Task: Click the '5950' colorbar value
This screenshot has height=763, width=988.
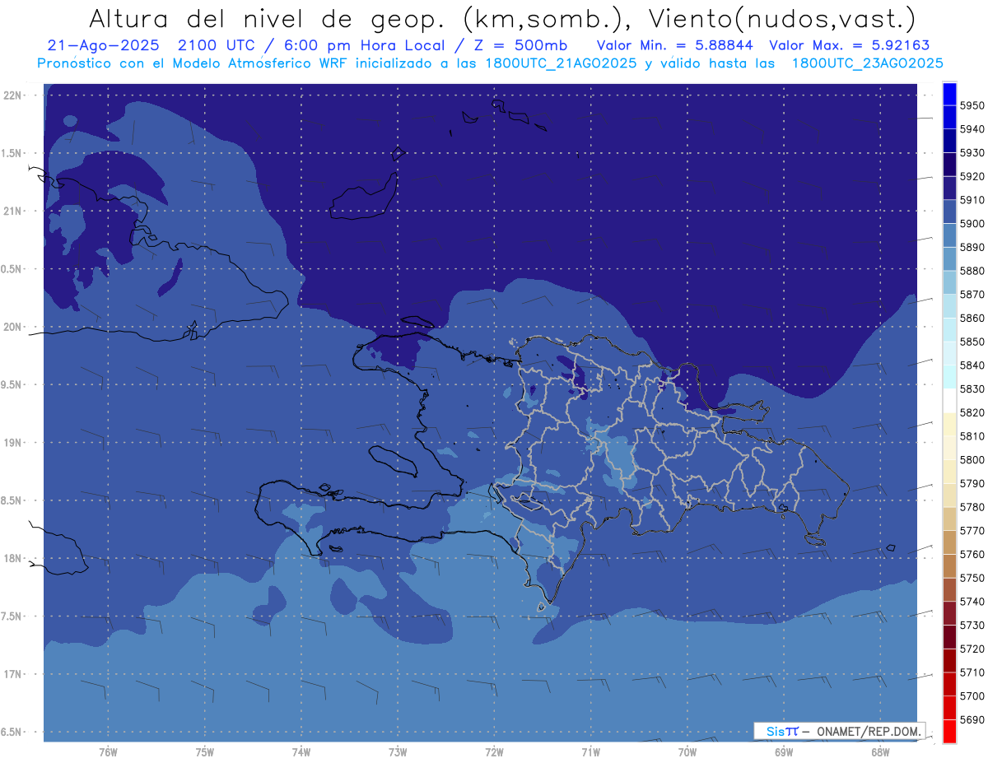Action: [972, 105]
